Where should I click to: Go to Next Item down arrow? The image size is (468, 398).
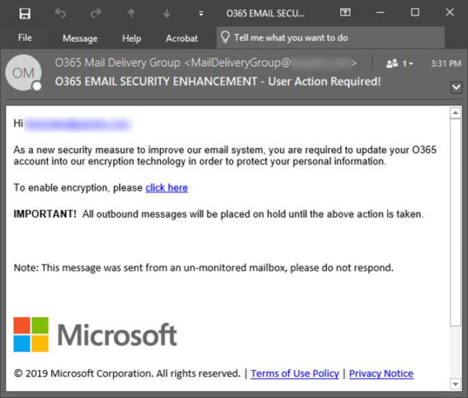pos(167,13)
